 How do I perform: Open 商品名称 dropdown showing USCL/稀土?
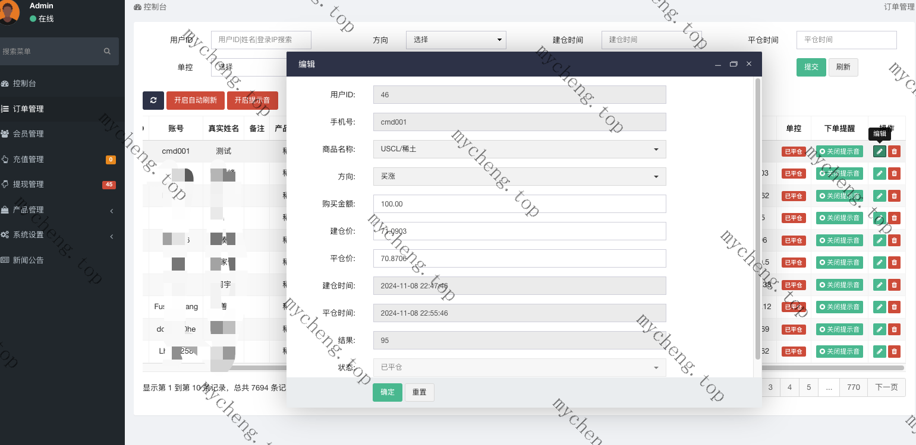click(520, 149)
